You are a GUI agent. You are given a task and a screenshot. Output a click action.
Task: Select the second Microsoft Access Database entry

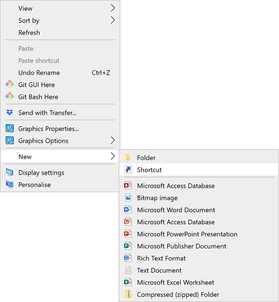tap(199, 222)
